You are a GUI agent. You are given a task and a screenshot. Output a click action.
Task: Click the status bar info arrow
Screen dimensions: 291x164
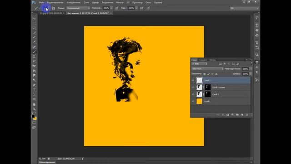[83, 159]
